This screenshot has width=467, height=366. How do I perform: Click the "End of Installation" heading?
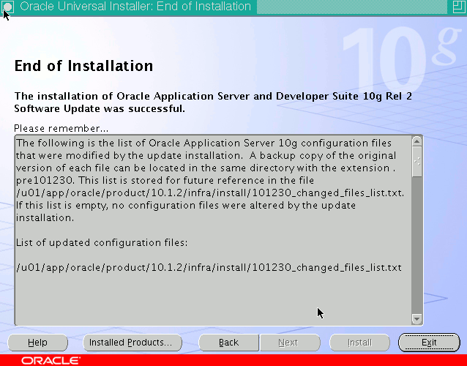tap(83, 66)
